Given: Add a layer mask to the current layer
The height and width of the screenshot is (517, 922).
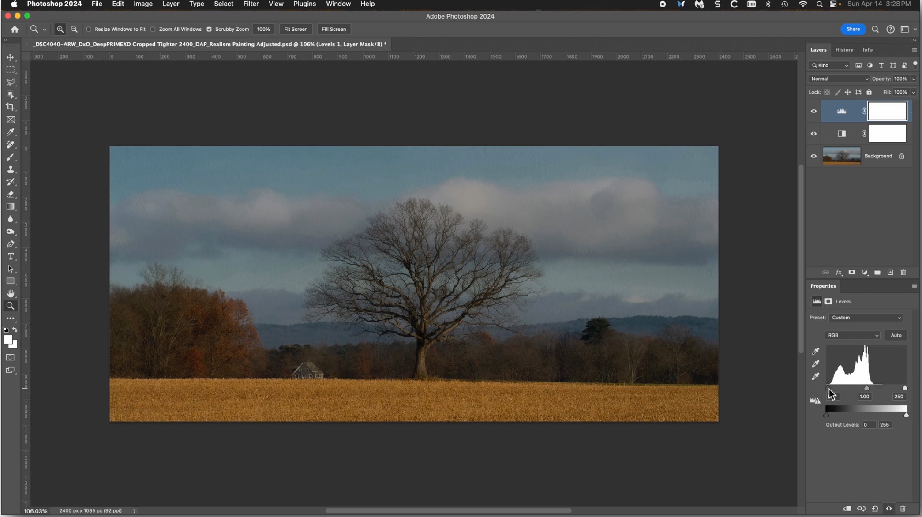Looking at the screenshot, I should (852, 273).
